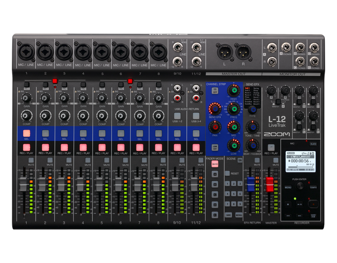Viewport: 337px width, 263px height.
Task: Grab the 11/12 channel fader
Action: click(x=194, y=184)
